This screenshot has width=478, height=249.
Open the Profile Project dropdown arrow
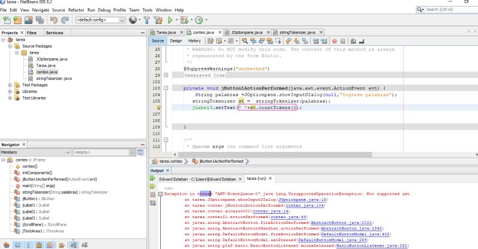206,20
